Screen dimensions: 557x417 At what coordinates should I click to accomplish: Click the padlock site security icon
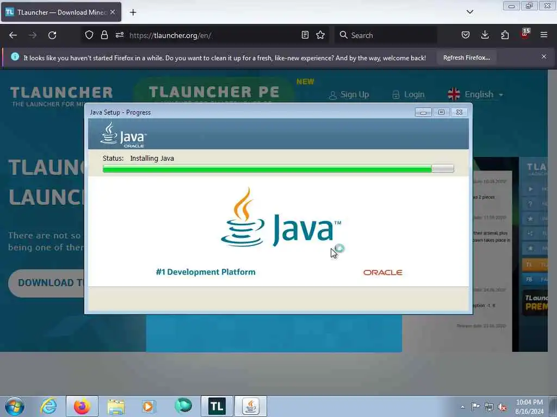tap(104, 35)
